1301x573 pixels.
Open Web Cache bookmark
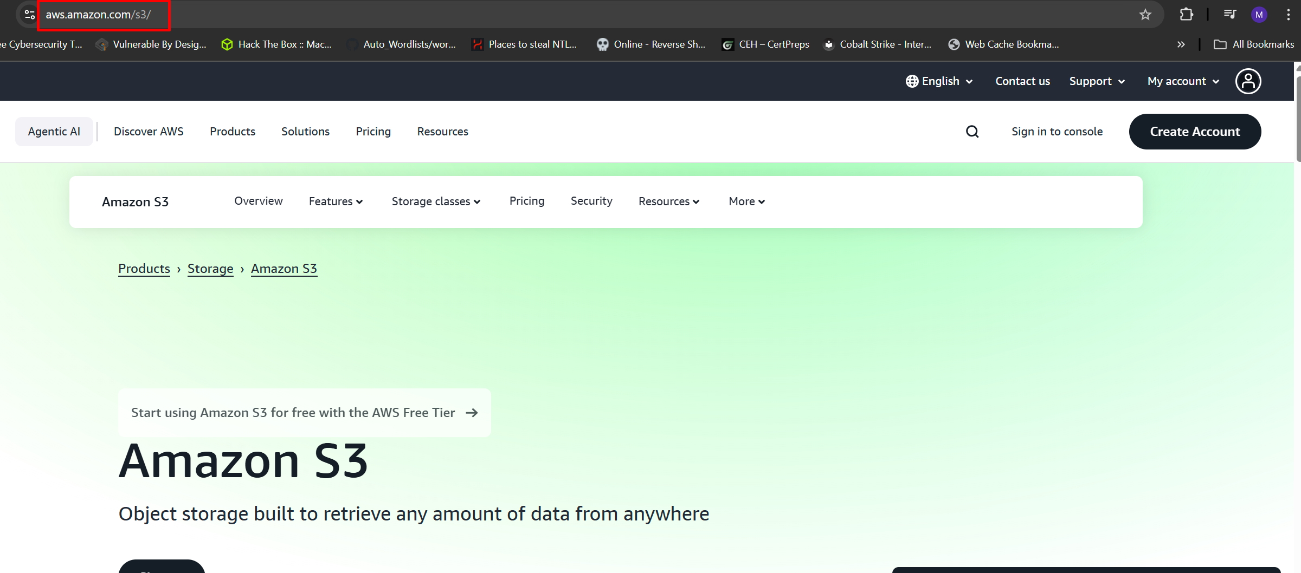[1003, 44]
